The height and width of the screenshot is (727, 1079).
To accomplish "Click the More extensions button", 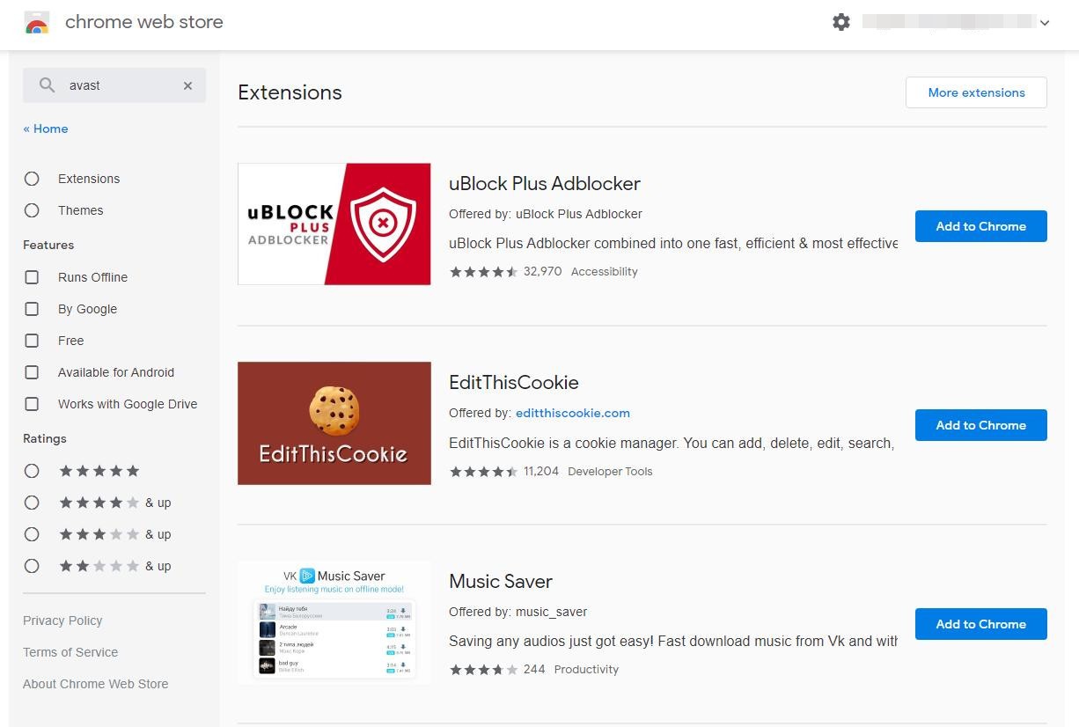I will [976, 92].
